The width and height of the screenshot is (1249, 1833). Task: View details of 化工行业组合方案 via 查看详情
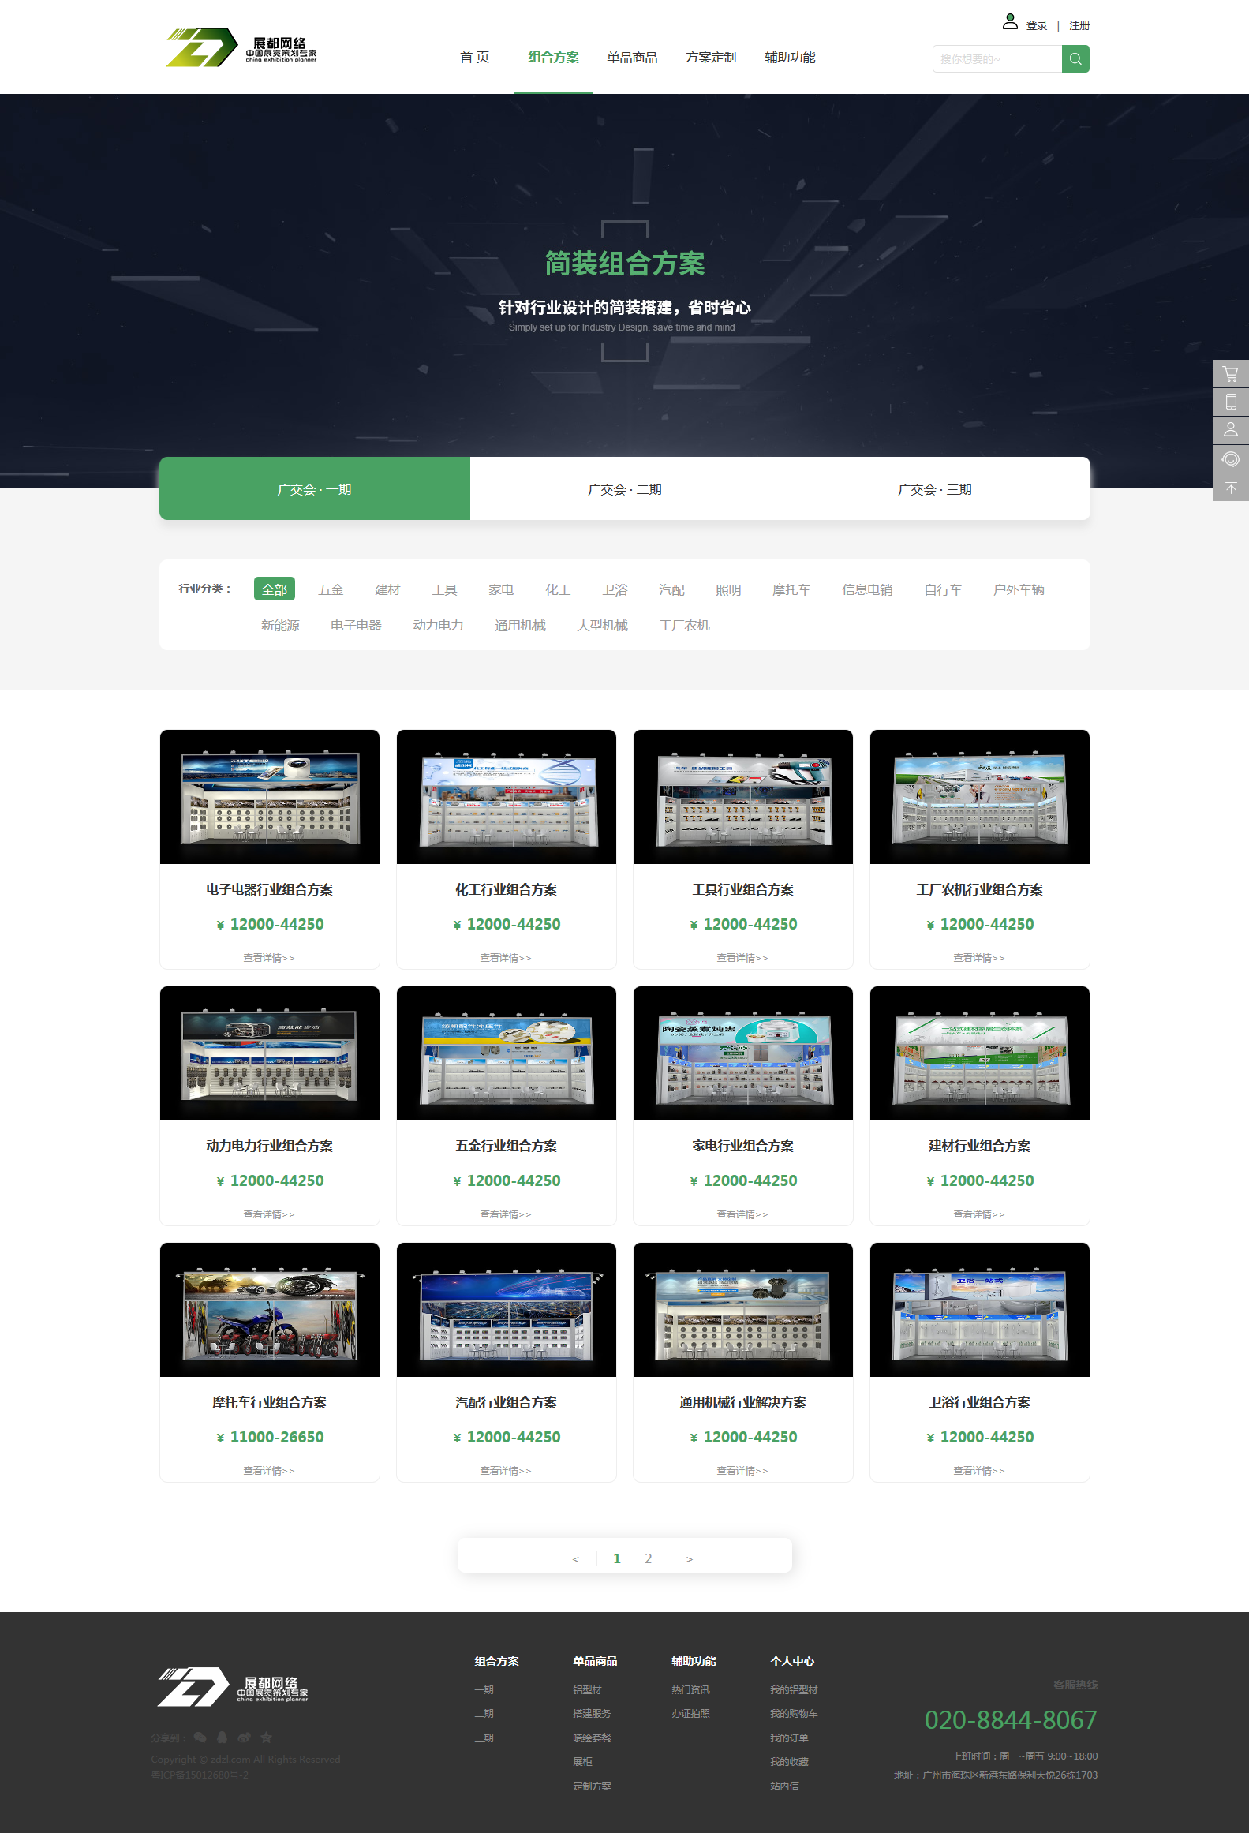(506, 958)
